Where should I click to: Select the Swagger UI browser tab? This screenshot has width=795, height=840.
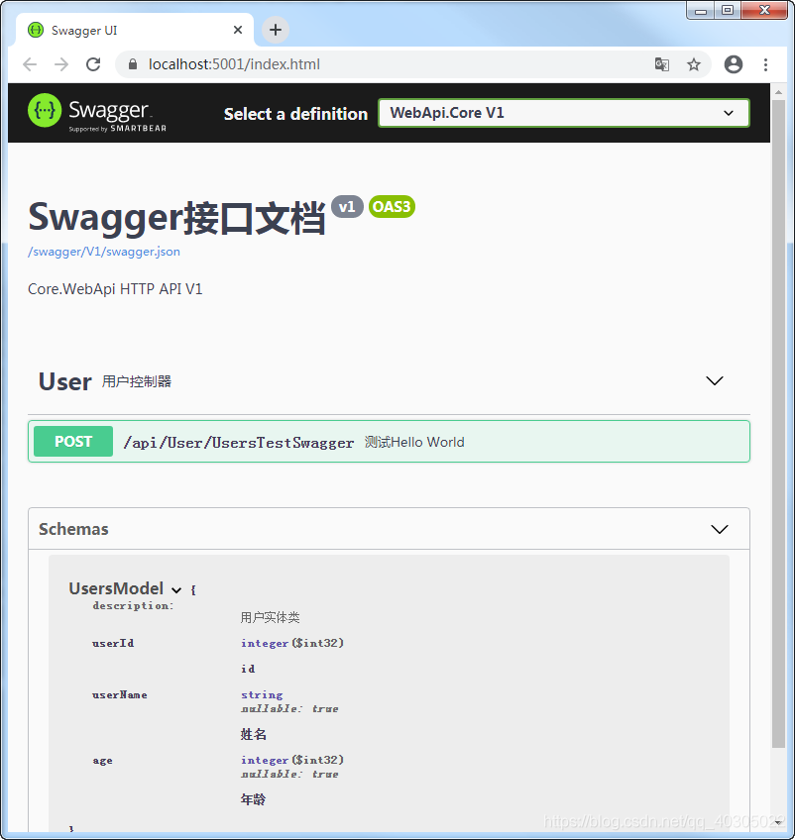point(134,30)
